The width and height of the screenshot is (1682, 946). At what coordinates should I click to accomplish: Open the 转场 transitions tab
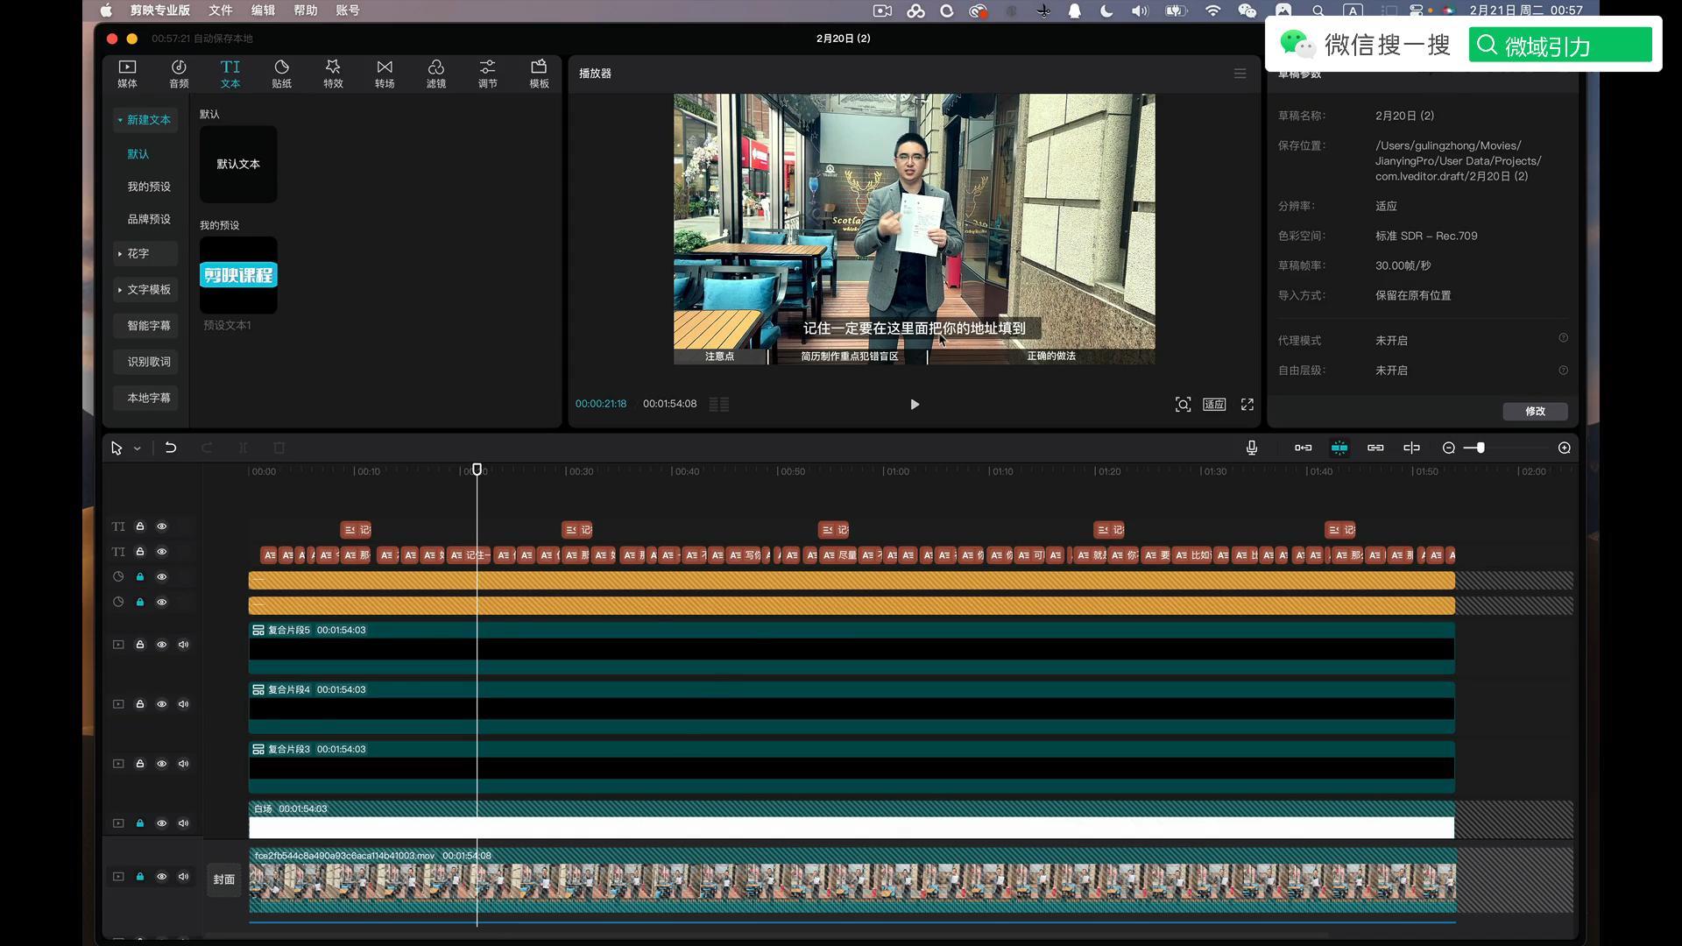[x=385, y=74]
